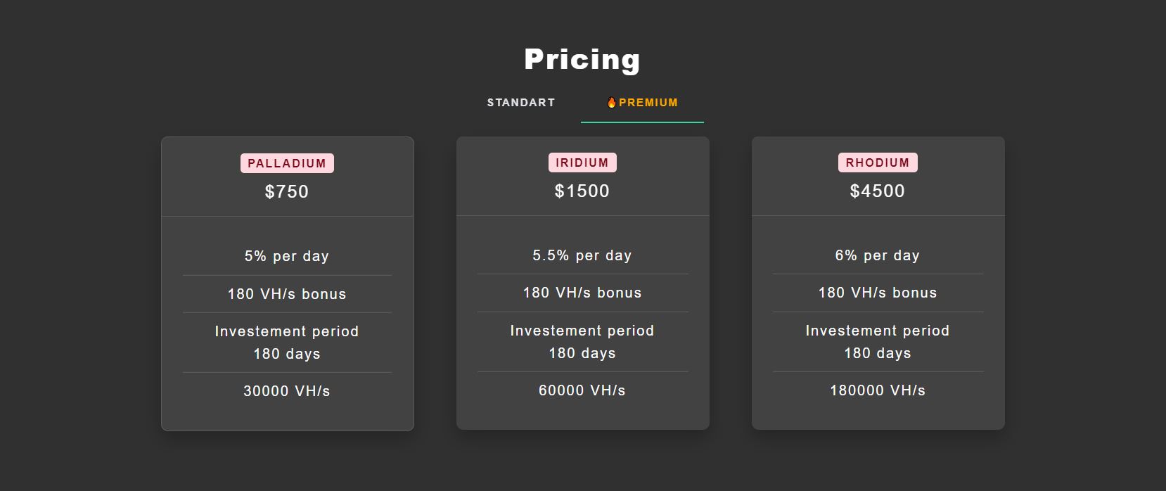Click the 60000 VH/s row
The width and height of the screenshot is (1166, 491).
pos(582,390)
